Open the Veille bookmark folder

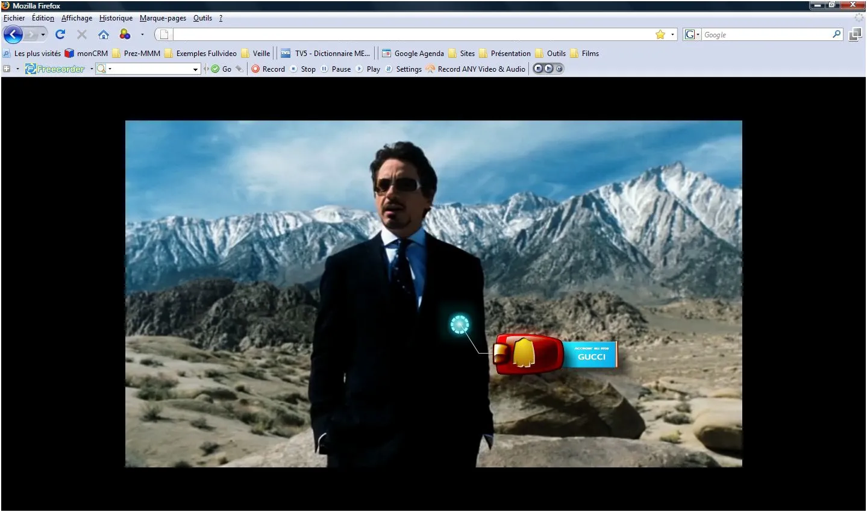[x=255, y=54]
